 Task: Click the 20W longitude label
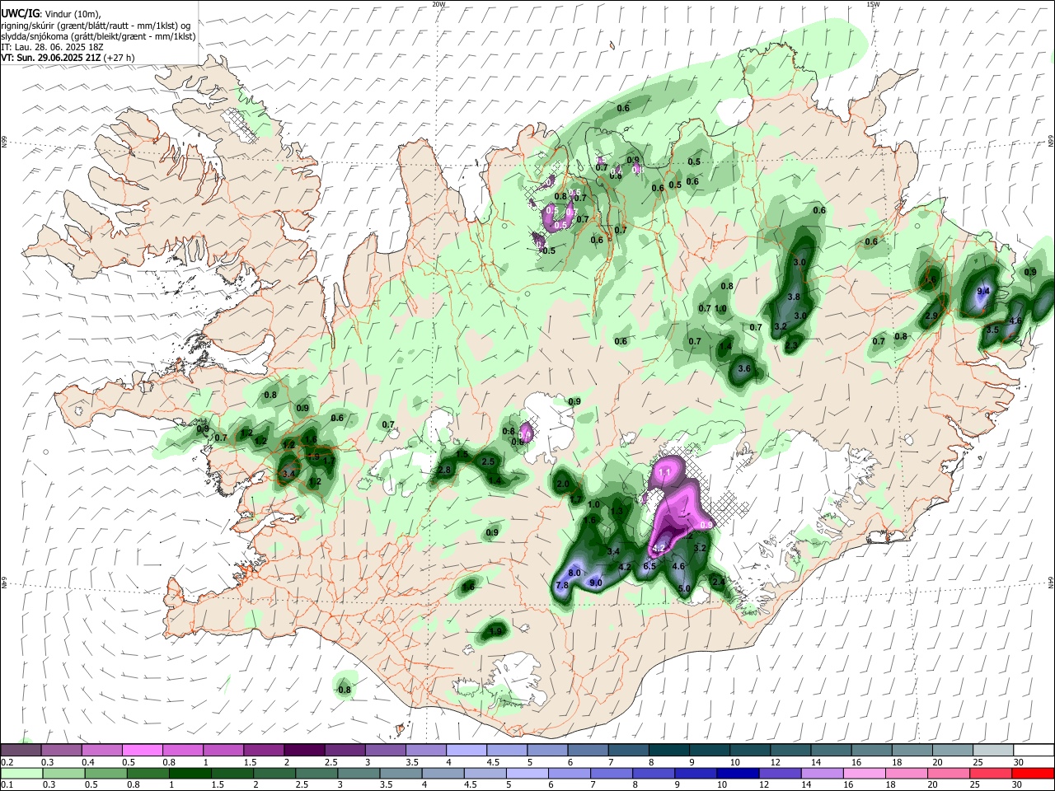click(438, 4)
